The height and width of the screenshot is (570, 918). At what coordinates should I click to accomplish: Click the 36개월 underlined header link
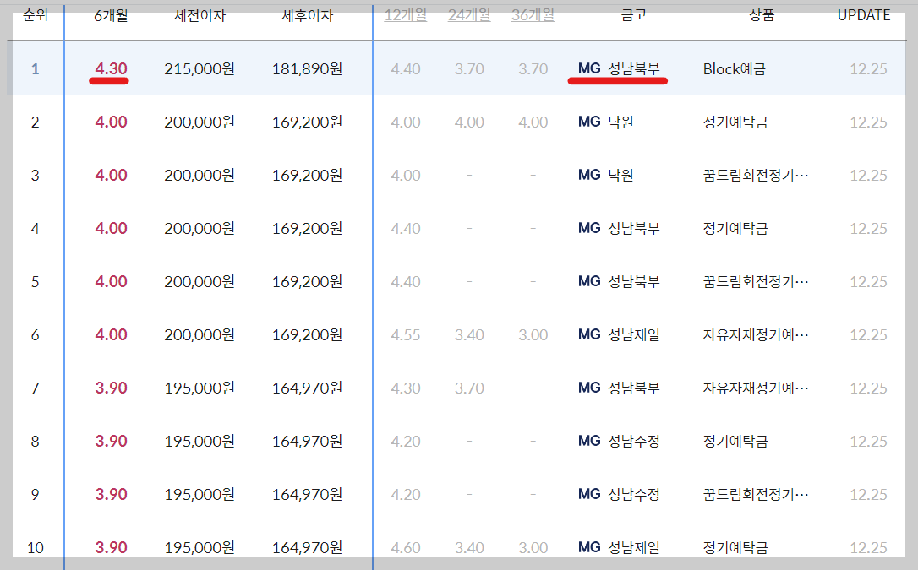pos(533,14)
